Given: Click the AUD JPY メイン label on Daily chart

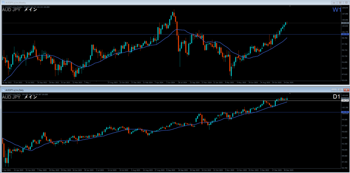Looking at the screenshot, I should click(x=19, y=97).
